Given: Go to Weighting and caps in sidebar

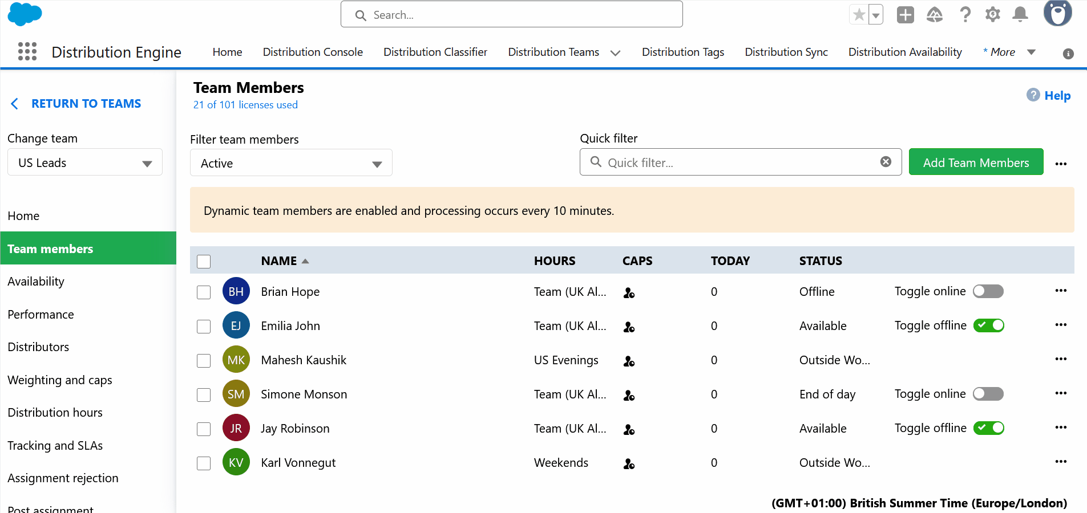Looking at the screenshot, I should 60,380.
